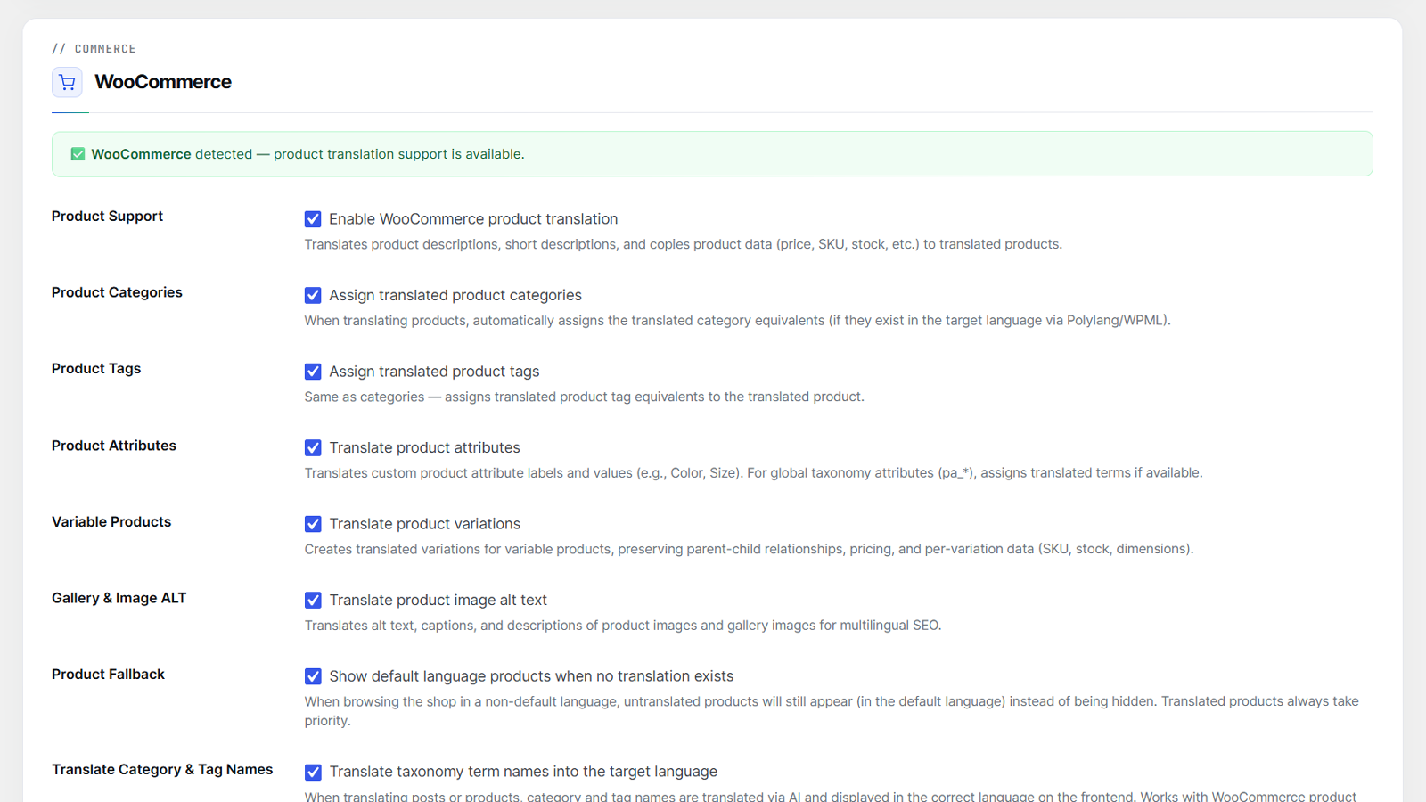The image size is (1426, 802).
Task: Click the green check icon in detected notice
Action: click(x=78, y=154)
